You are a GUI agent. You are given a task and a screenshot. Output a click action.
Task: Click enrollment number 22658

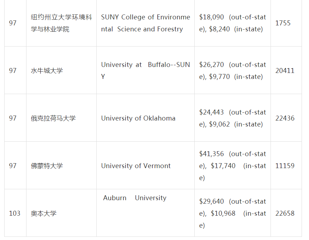tap(285, 214)
